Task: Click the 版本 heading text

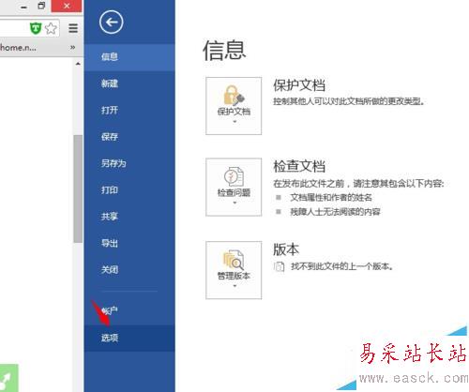Action: coord(286,249)
